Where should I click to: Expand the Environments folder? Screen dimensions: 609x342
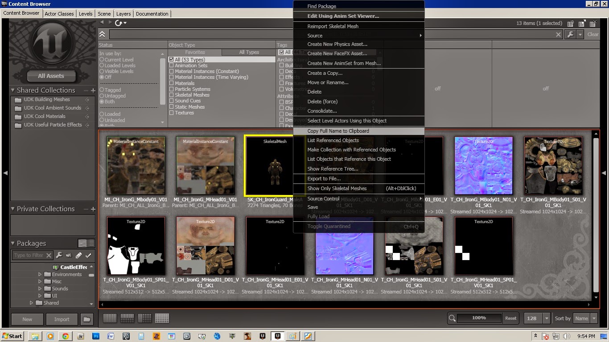click(40, 274)
